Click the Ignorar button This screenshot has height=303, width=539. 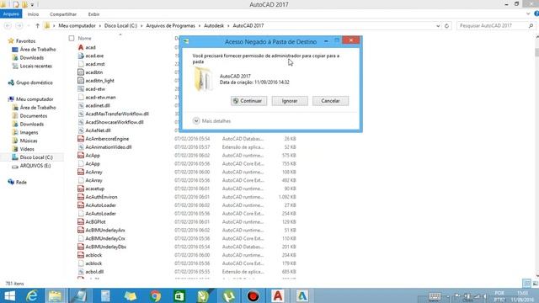pos(290,101)
